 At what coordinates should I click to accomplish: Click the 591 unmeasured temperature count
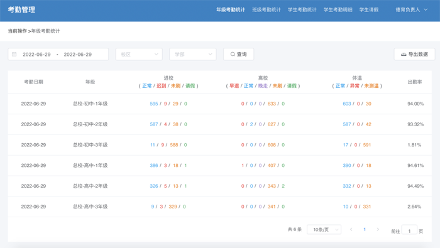tap(367, 145)
